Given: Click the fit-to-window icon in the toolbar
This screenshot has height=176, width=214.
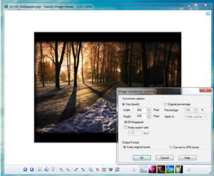Looking at the screenshot, I should click(x=40, y=170).
